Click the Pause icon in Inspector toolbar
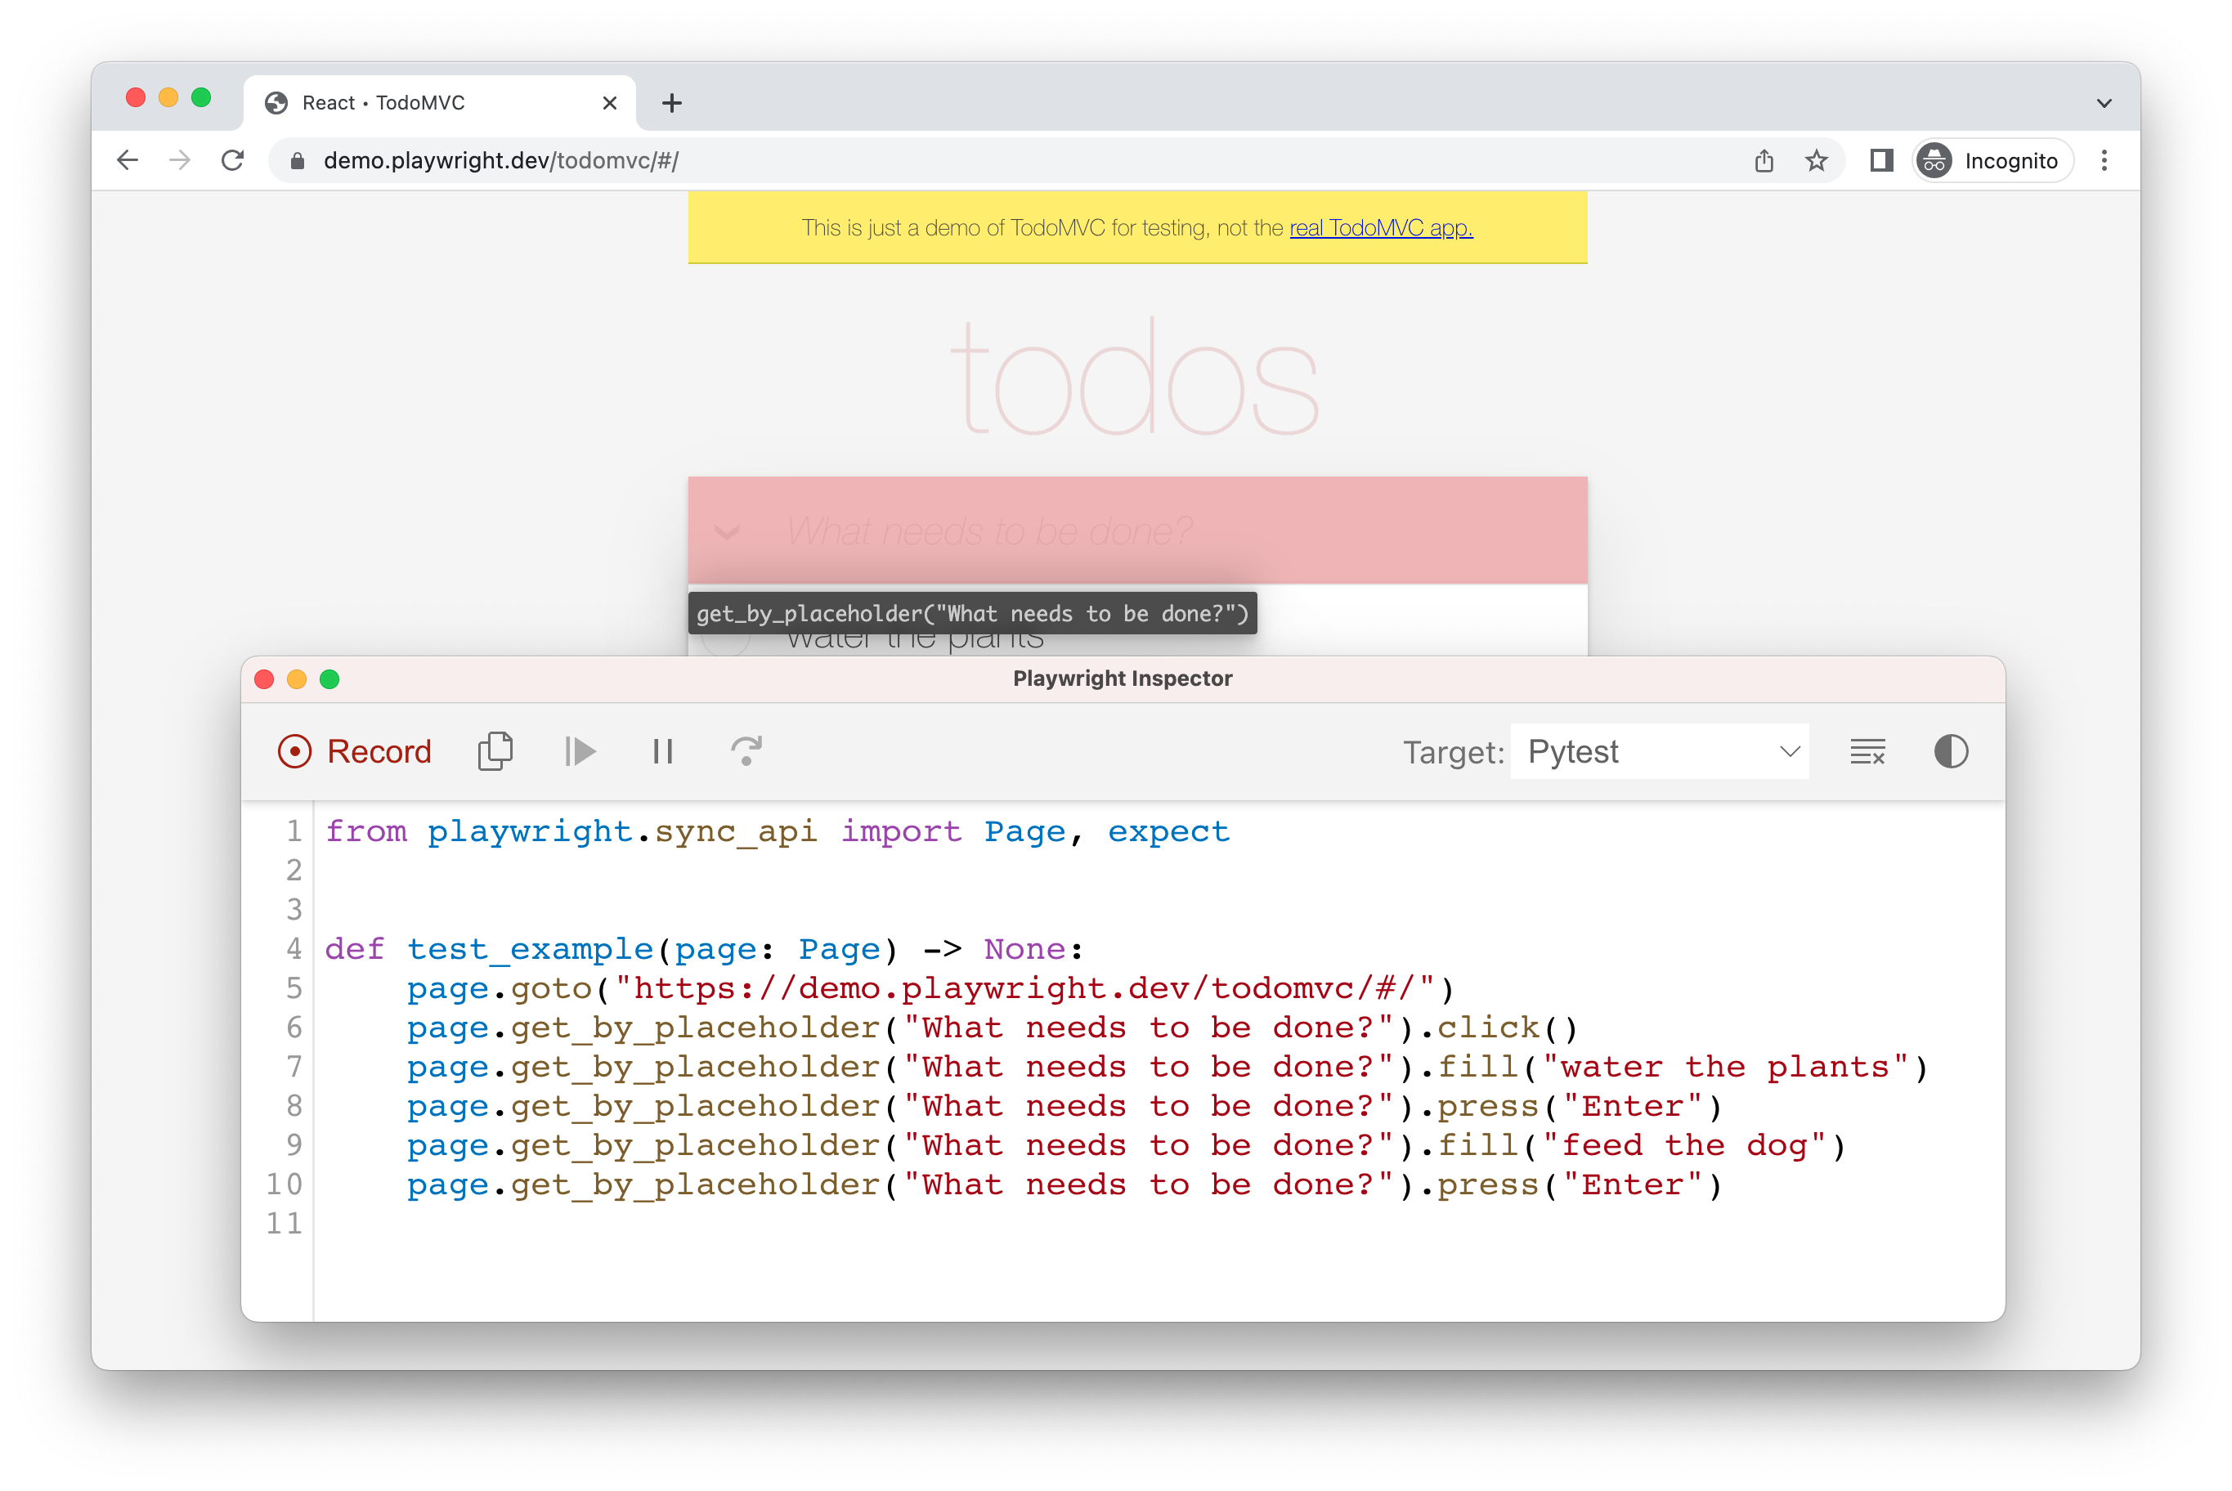The height and width of the screenshot is (1491, 2232). point(663,751)
